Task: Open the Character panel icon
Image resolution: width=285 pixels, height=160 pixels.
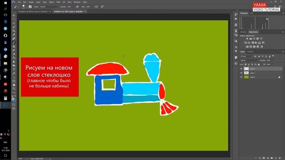Action: click(236, 47)
